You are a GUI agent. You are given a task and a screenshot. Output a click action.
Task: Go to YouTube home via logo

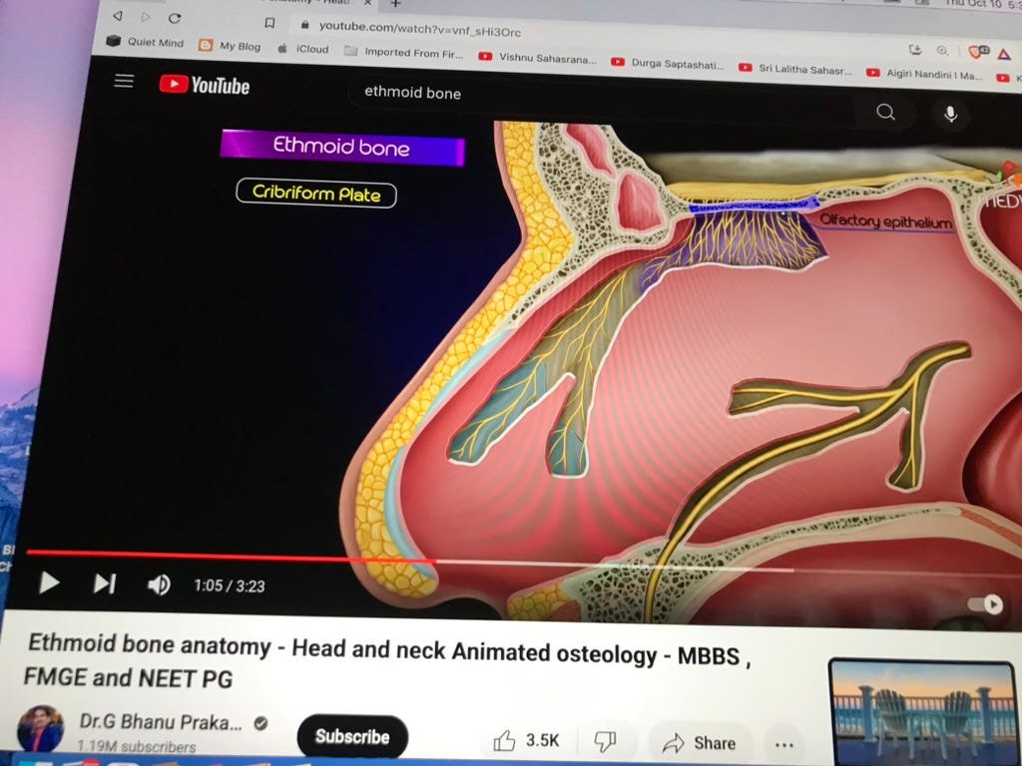tap(205, 85)
